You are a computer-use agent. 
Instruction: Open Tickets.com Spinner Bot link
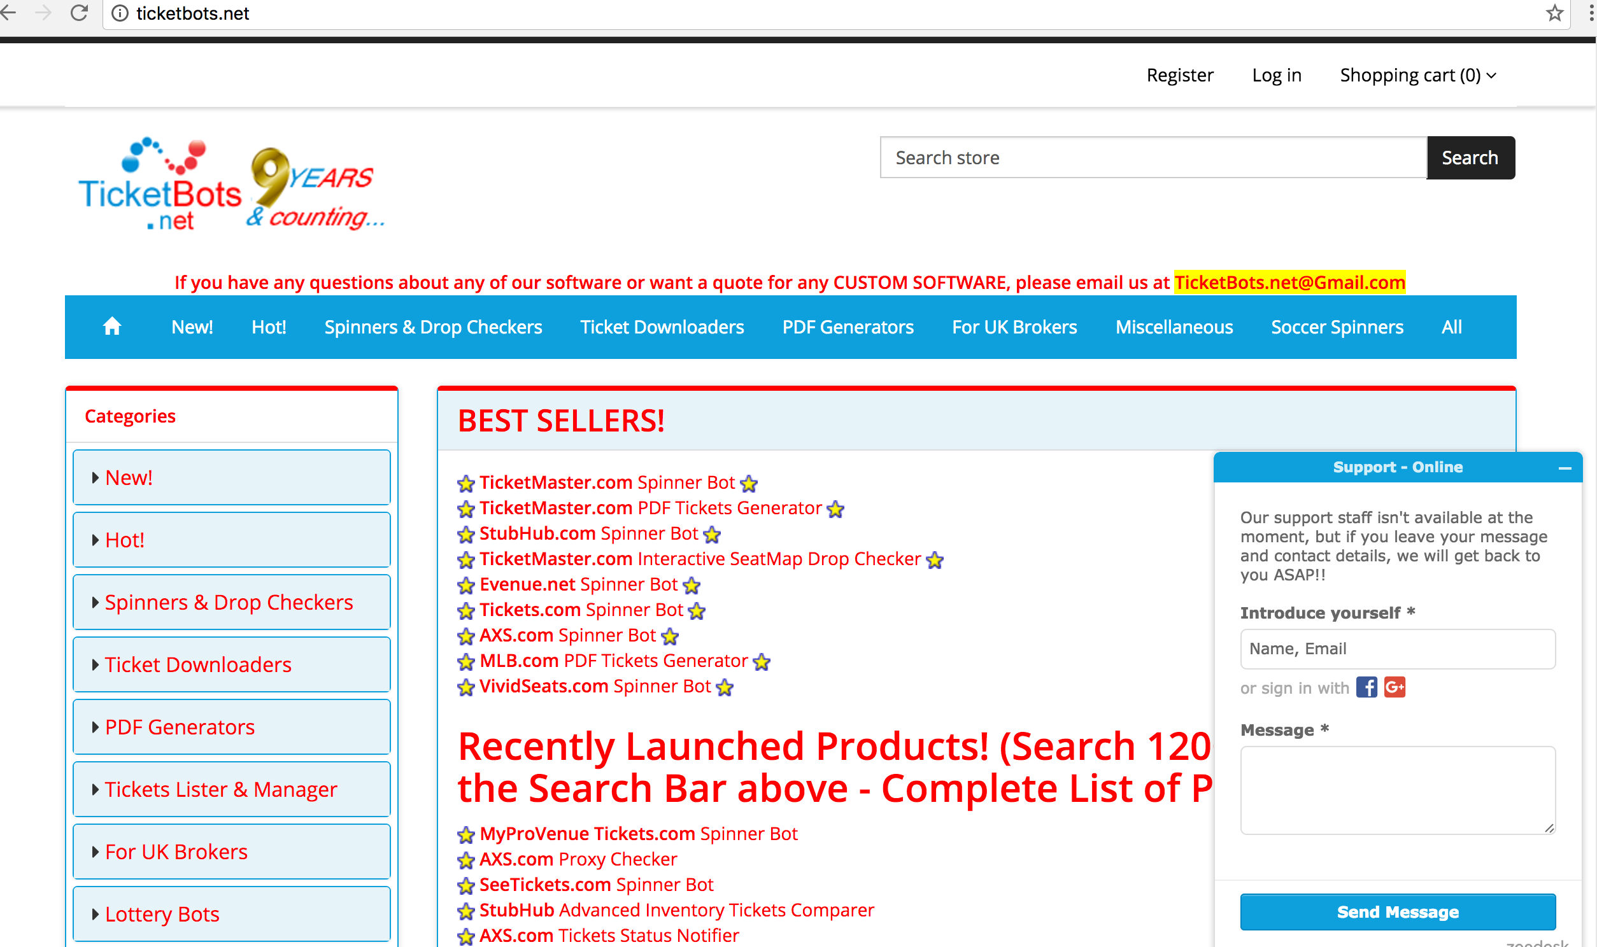click(x=581, y=610)
